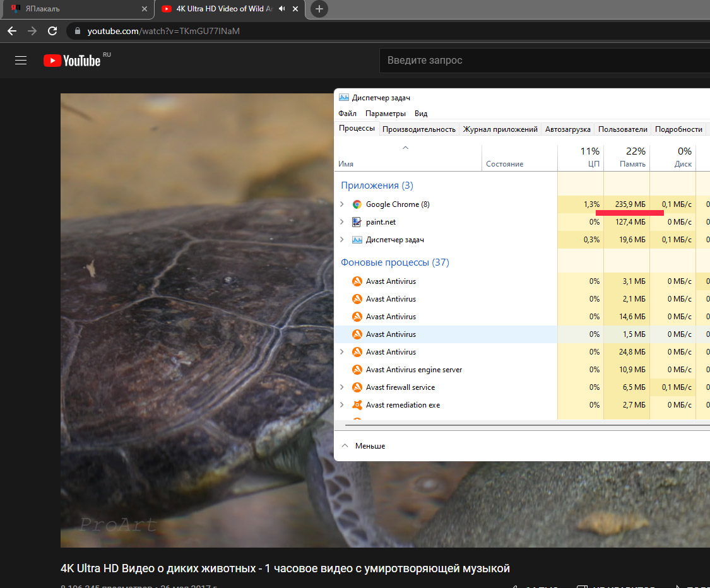
Task: Switch to the Производительность tab
Action: point(419,129)
